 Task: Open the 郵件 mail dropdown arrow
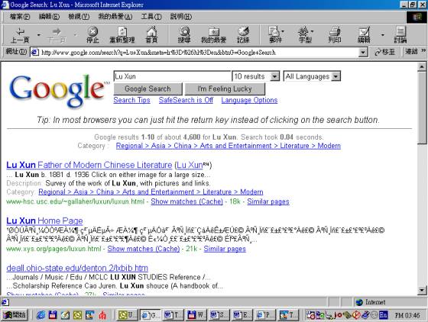283,31
